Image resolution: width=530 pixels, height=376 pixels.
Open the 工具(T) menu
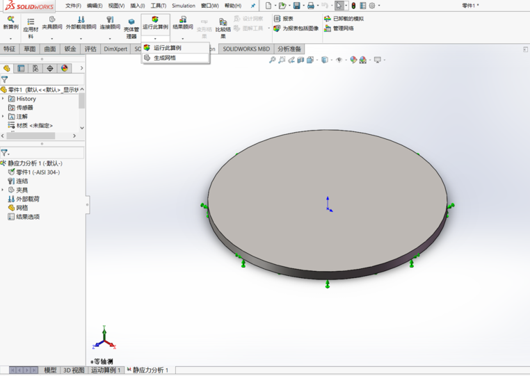tap(159, 6)
